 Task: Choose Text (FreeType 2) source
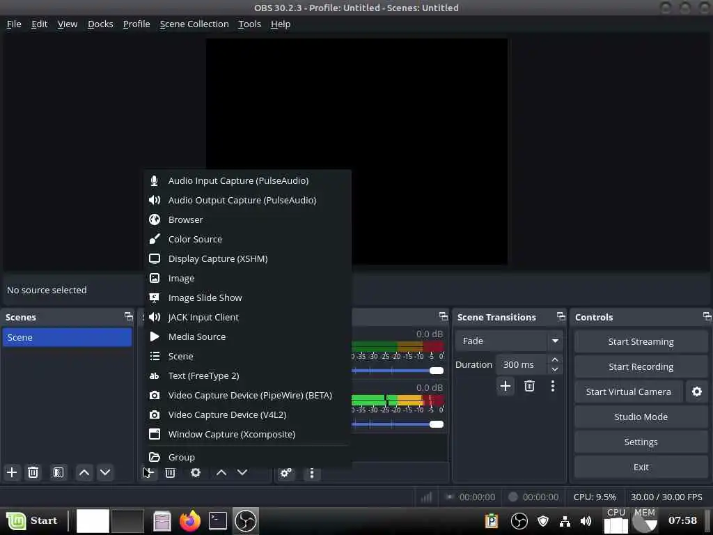click(248, 375)
